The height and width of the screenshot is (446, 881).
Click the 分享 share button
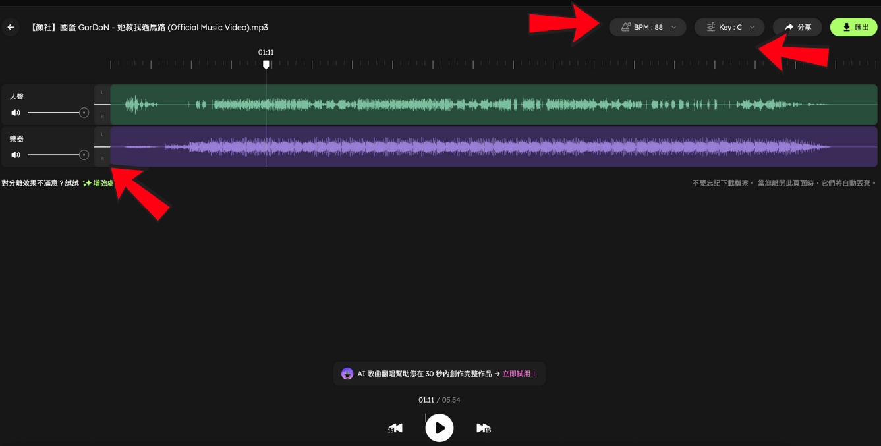[x=797, y=28]
